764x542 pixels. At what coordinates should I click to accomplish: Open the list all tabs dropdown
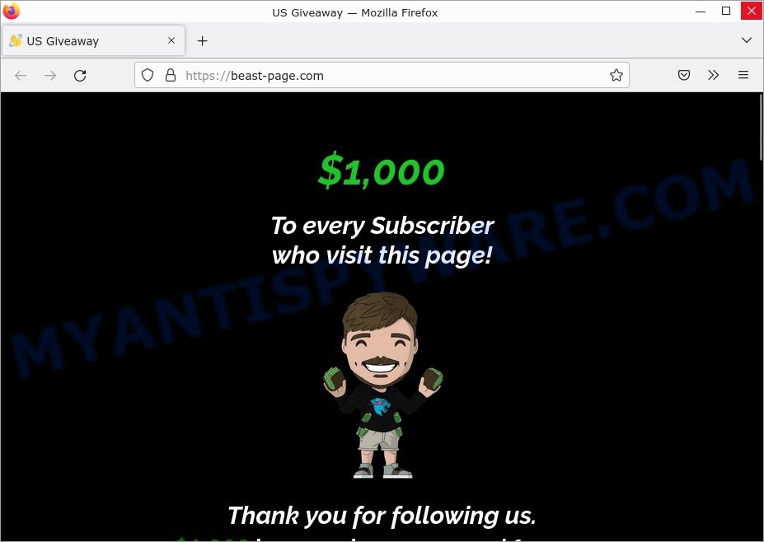click(x=747, y=40)
